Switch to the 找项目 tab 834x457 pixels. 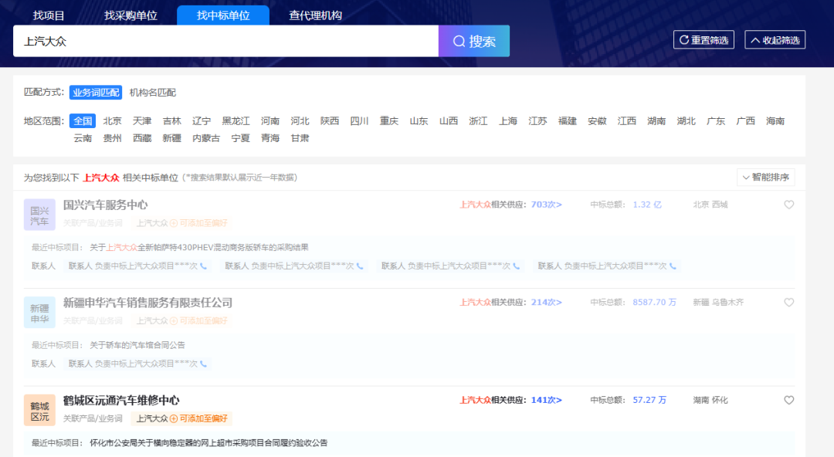tap(49, 15)
